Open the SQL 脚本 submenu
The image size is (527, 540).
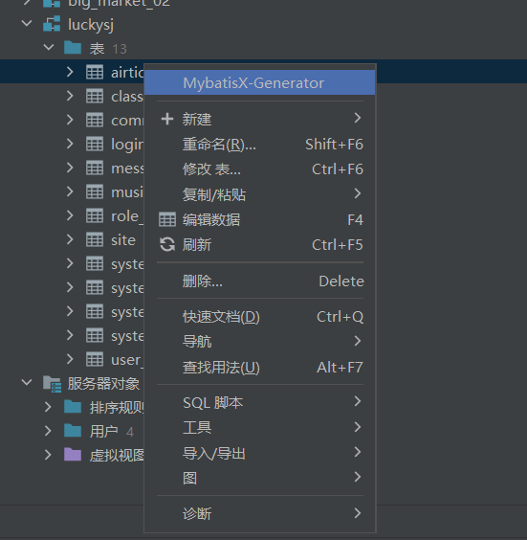tap(260, 402)
